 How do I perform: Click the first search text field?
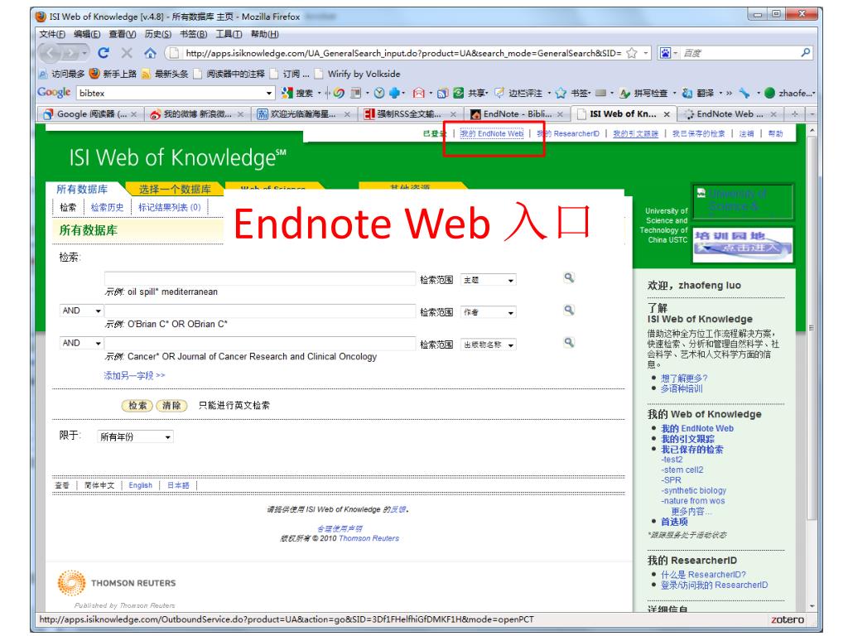(259, 278)
